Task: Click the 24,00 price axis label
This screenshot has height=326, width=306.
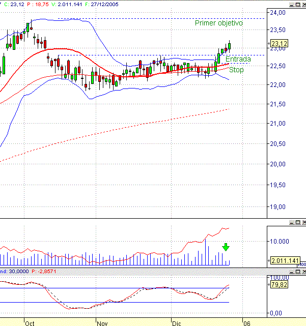Action: 277,13
